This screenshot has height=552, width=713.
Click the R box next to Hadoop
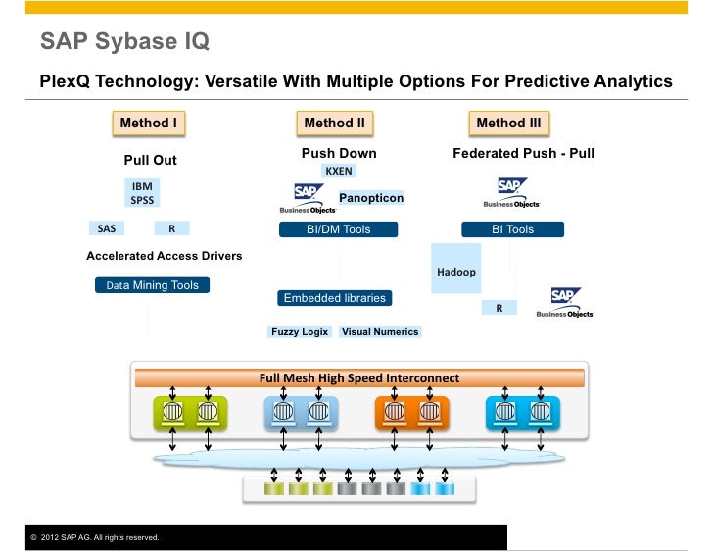[499, 308]
